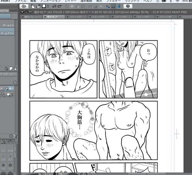This screenshot has height=175, width=192.
Task: Click the Open file folder icon
Action: point(38,6)
